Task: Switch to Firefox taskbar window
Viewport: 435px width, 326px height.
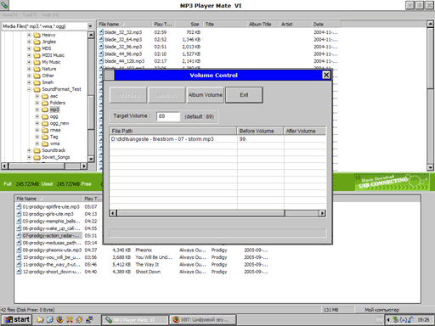Action: (x=203, y=320)
